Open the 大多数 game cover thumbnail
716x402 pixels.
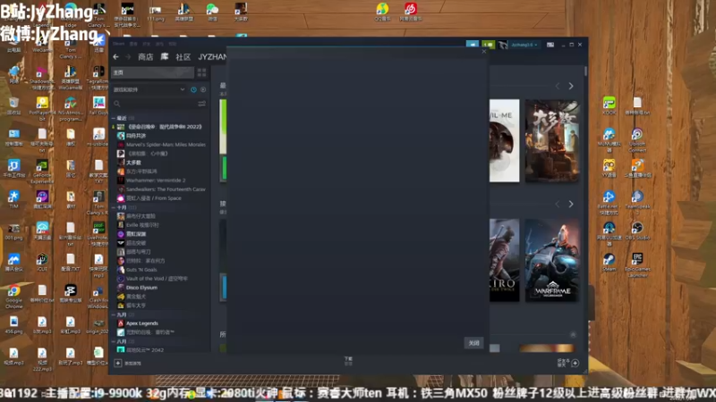point(552,141)
